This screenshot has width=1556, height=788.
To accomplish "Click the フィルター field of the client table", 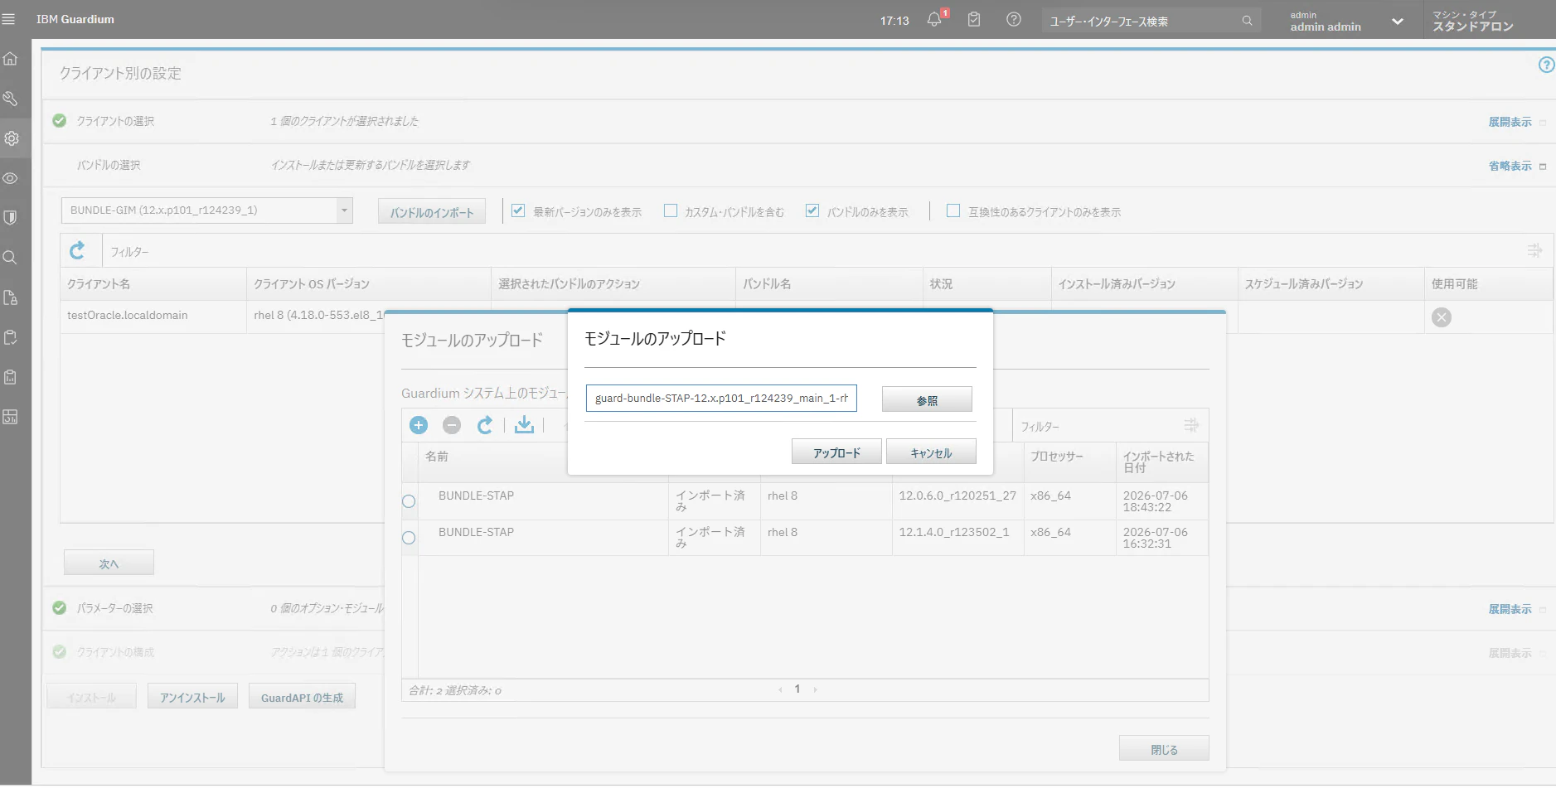I will (x=812, y=251).
